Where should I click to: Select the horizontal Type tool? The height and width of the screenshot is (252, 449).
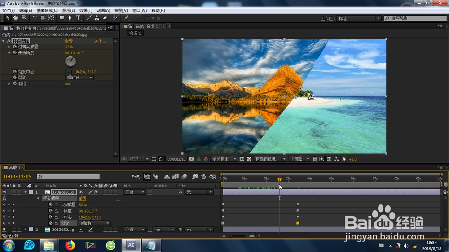(78, 18)
